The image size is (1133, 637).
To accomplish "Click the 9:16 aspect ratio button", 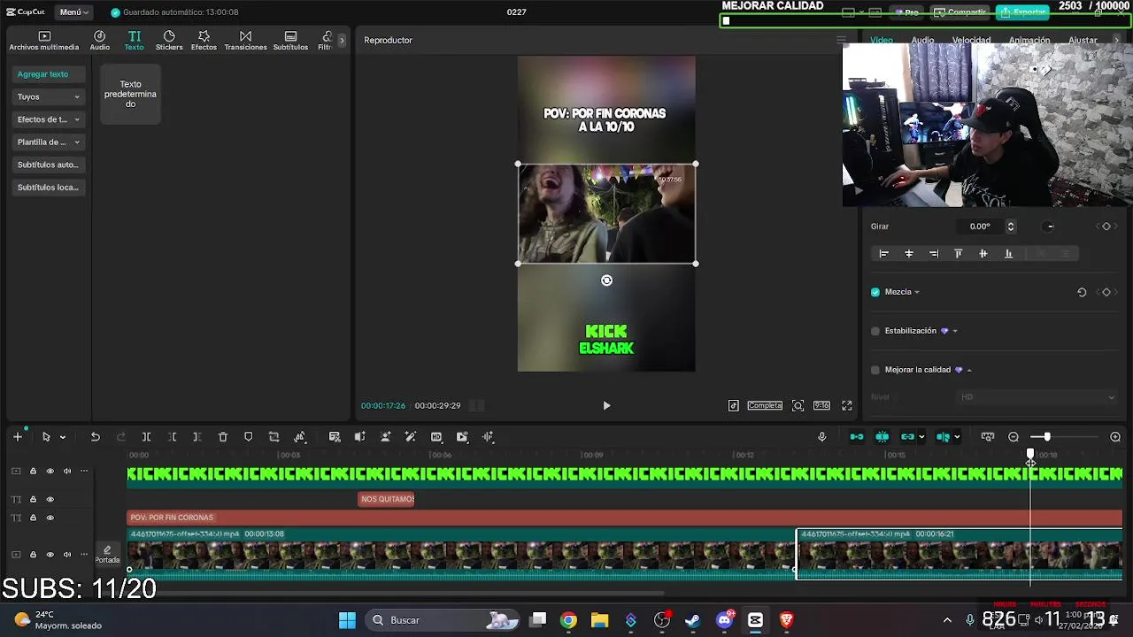I will tap(821, 405).
